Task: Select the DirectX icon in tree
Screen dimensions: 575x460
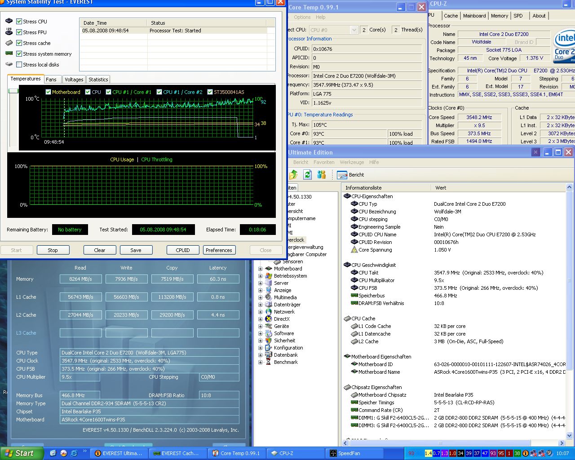Action: [x=268, y=319]
